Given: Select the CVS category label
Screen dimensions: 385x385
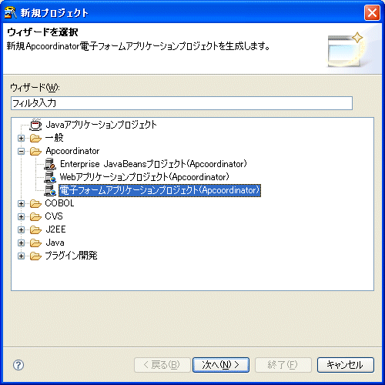Looking at the screenshot, I should click(54, 216).
